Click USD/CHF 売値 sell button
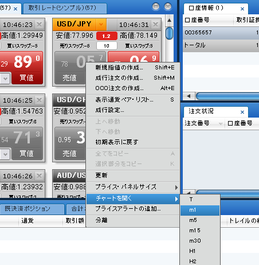This screenshot has width=259, height=265. tap(70, 143)
